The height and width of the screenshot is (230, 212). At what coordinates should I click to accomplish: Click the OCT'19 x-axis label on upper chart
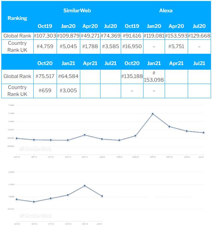pos(51,157)
